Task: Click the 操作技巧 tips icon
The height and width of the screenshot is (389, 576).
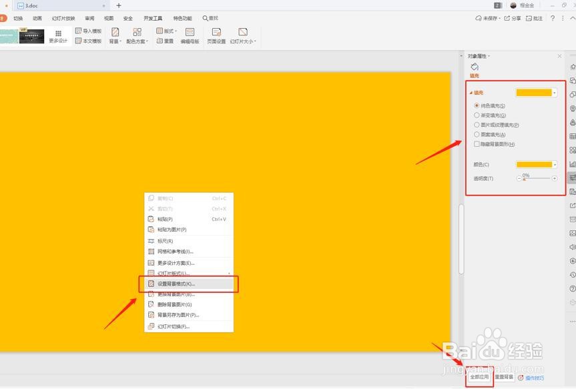Action: 521,378
